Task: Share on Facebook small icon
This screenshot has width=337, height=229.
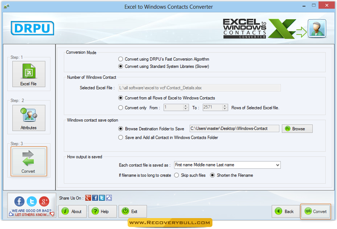Action: click(95, 198)
